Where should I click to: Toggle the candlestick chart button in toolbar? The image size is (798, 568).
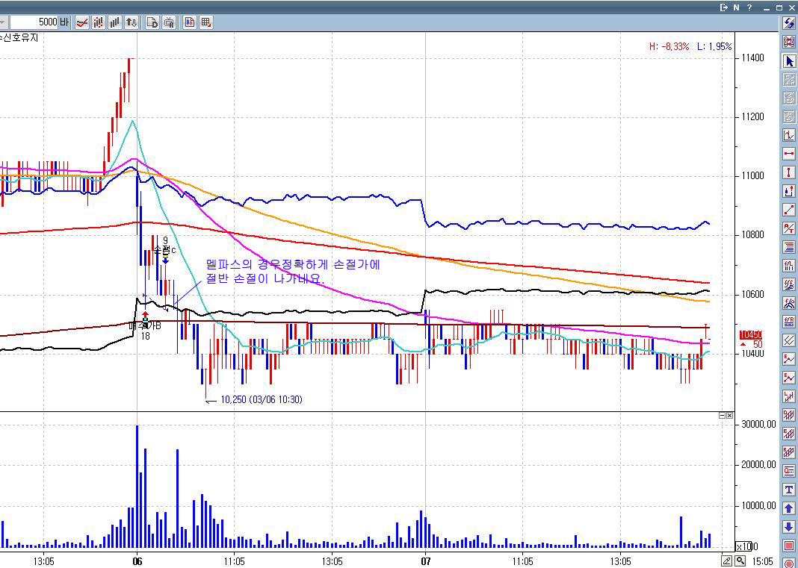point(189,22)
